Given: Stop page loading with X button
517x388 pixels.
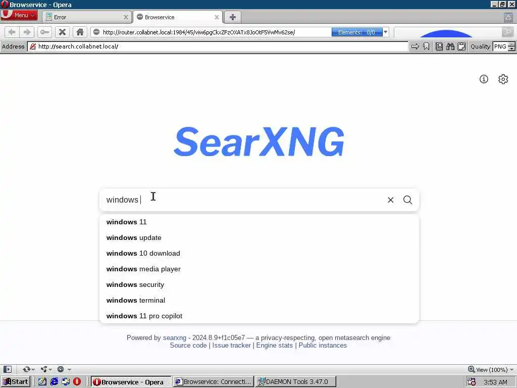Looking at the screenshot, I should pyautogui.click(x=62, y=32).
